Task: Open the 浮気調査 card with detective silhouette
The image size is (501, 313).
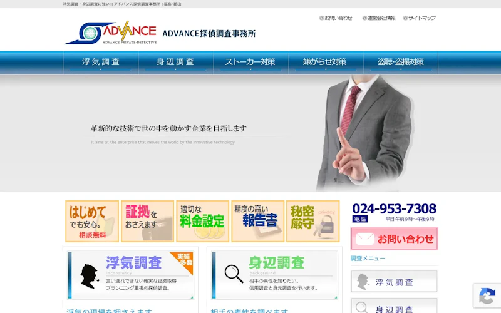Action: [x=131, y=275]
